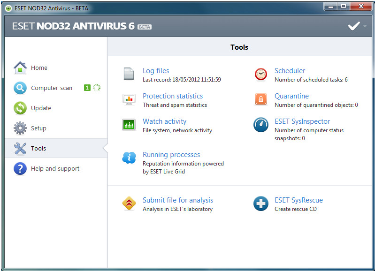Open the ESET SysInspector link

302,121
